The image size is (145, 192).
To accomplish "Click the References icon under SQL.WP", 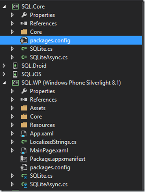I will click(24, 100).
